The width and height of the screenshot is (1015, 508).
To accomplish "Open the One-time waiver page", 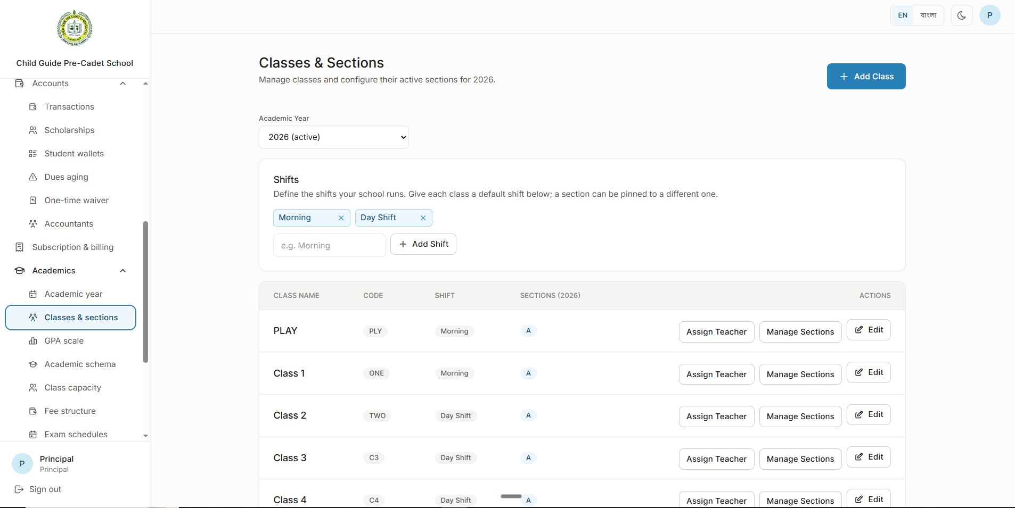I will (71, 201).
